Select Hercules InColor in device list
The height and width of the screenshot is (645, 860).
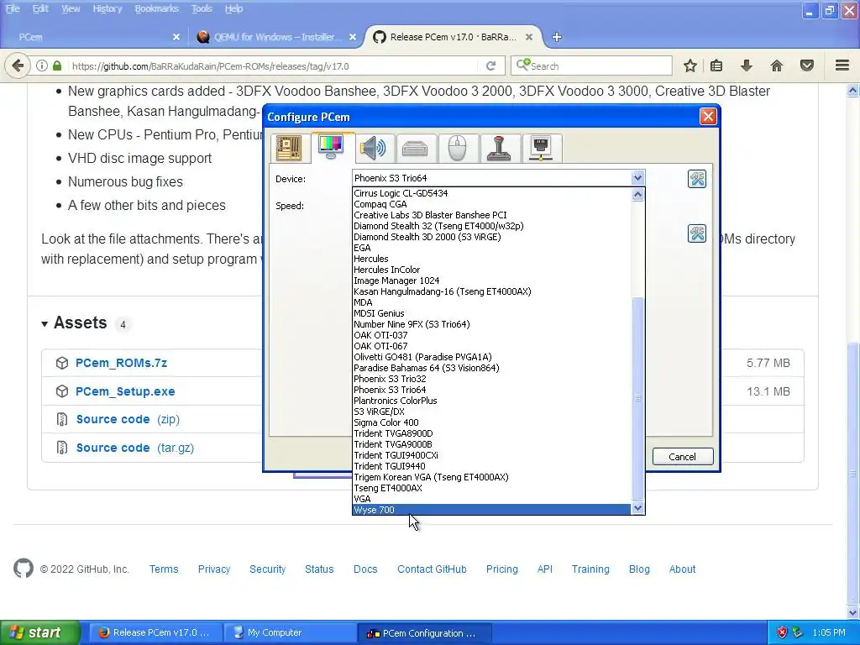[491, 270]
